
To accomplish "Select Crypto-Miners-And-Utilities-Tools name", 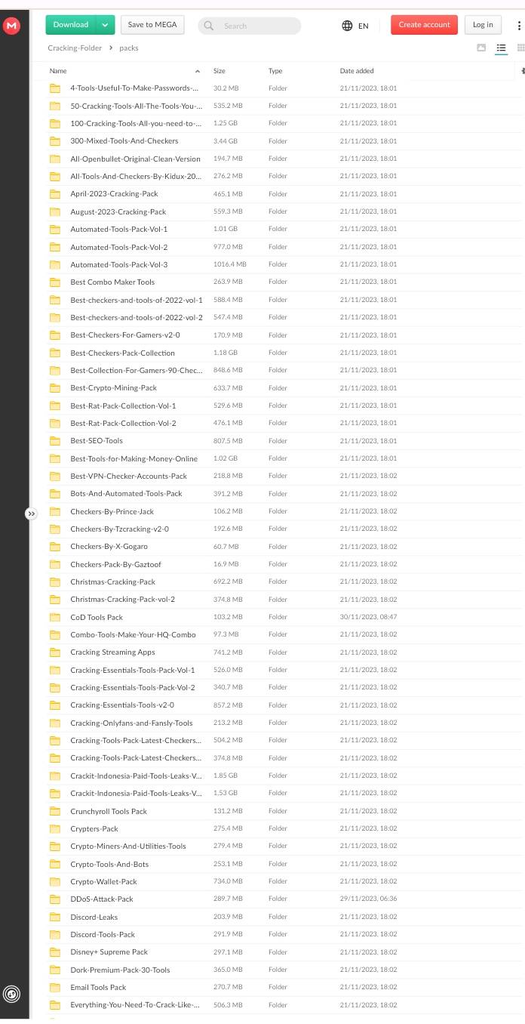I will click(127, 847).
